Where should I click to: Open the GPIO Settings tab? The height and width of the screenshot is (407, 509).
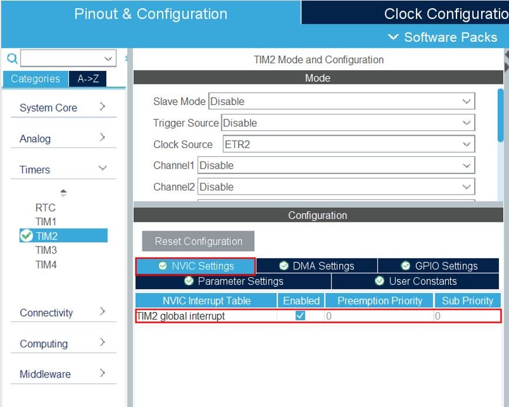click(x=439, y=266)
